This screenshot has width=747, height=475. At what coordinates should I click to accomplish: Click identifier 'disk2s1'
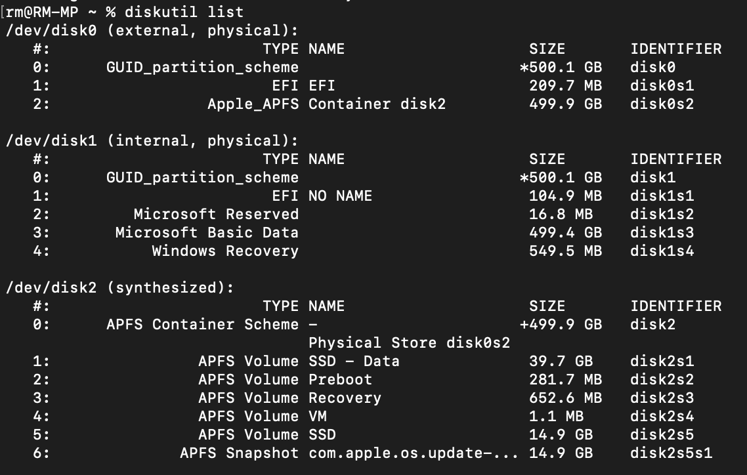coord(662,361)
